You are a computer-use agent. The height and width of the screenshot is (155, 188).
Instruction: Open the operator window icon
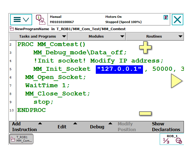click(40, 19)
